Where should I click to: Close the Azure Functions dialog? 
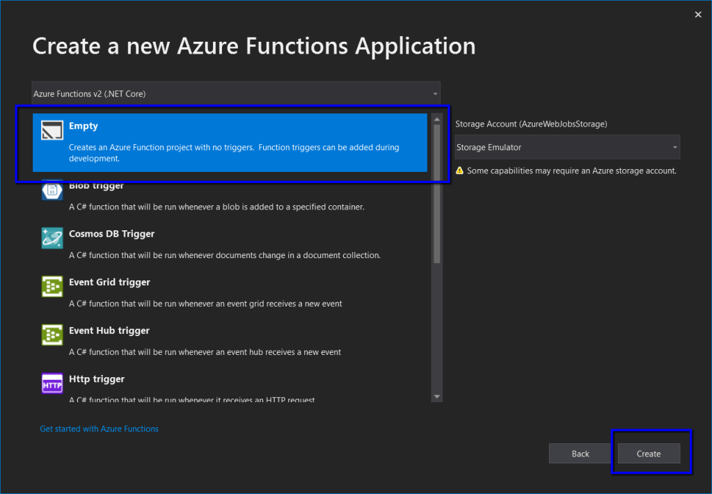click(697, 14)
